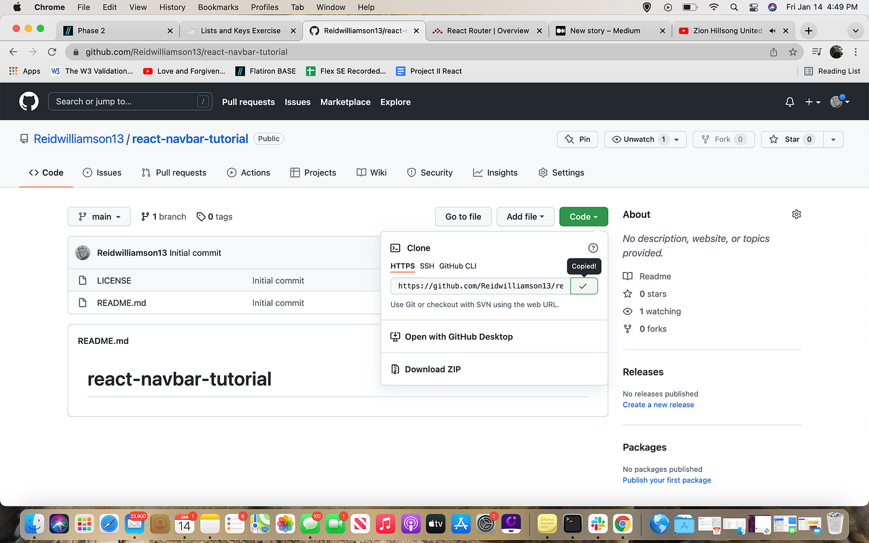The height and width of the screenshot is (543, 869).
Task: Switch to the Issues repository tab
Action: (102, 173)
